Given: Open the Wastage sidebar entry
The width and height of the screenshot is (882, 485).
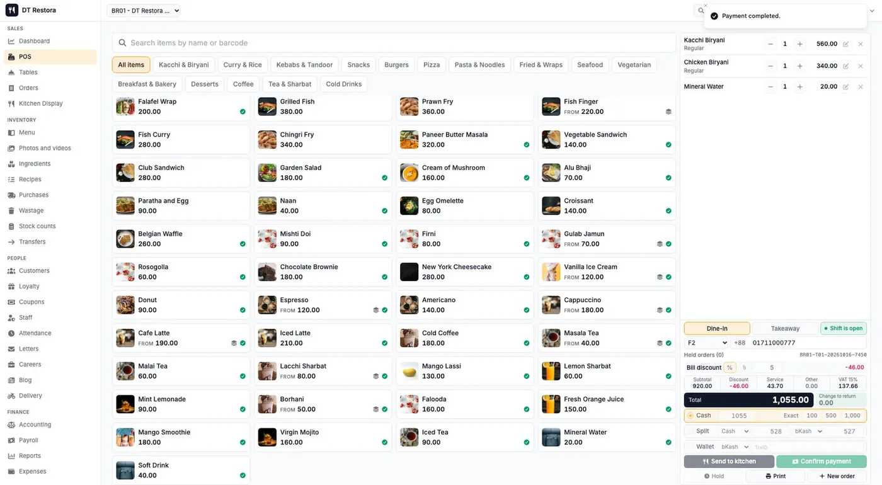Looking at the screenshot, I should (x=50, y=210).
